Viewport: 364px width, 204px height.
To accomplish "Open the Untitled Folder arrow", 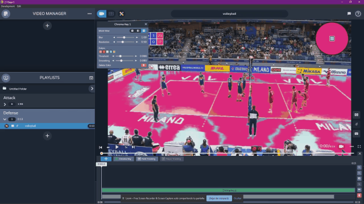I will pyautogui.click(x=92, y=88).
